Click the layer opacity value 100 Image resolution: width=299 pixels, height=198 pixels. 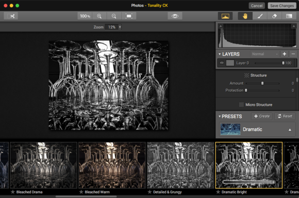tap(288, 63)
